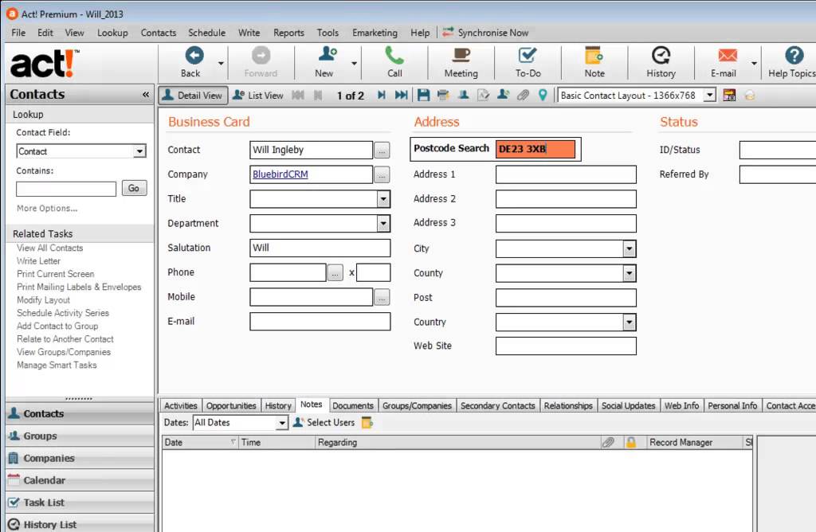Schedule a Meeting from the toolbar
The width and height of the screenshot is (816, 532).
click(461, 62)
